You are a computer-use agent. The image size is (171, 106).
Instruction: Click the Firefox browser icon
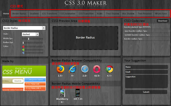[x=60, y=69]
